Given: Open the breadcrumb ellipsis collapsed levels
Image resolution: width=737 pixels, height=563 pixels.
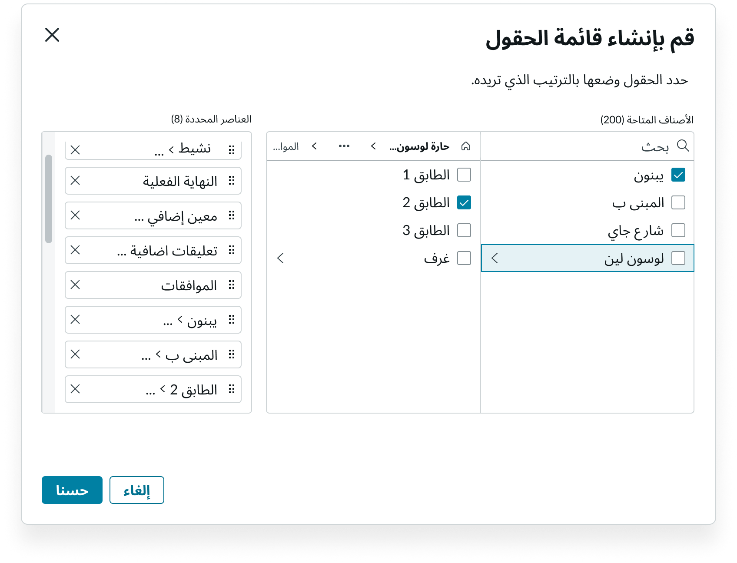Looking at the screenshot, I should (344, 146).
